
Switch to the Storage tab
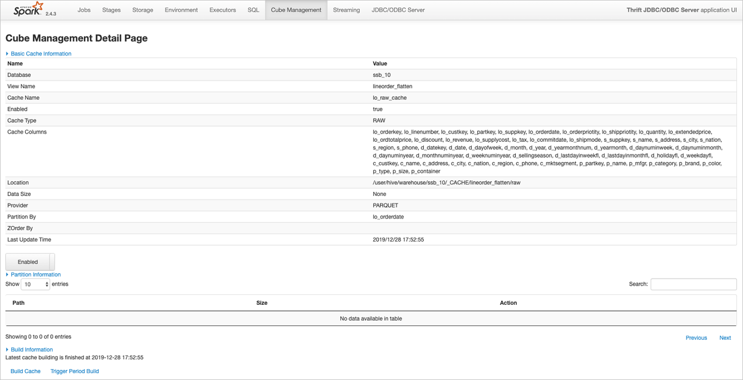pos(143,10)
